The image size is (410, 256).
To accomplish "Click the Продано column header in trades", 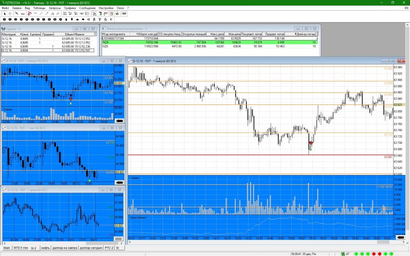I will [x=47, y=34].
